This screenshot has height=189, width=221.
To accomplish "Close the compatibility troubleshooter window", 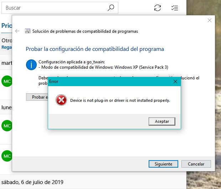I will pos(210,20).
